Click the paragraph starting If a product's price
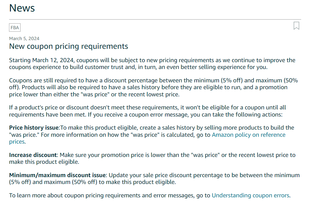Screen dimensions: 318x202 click(x=148, y=111)
